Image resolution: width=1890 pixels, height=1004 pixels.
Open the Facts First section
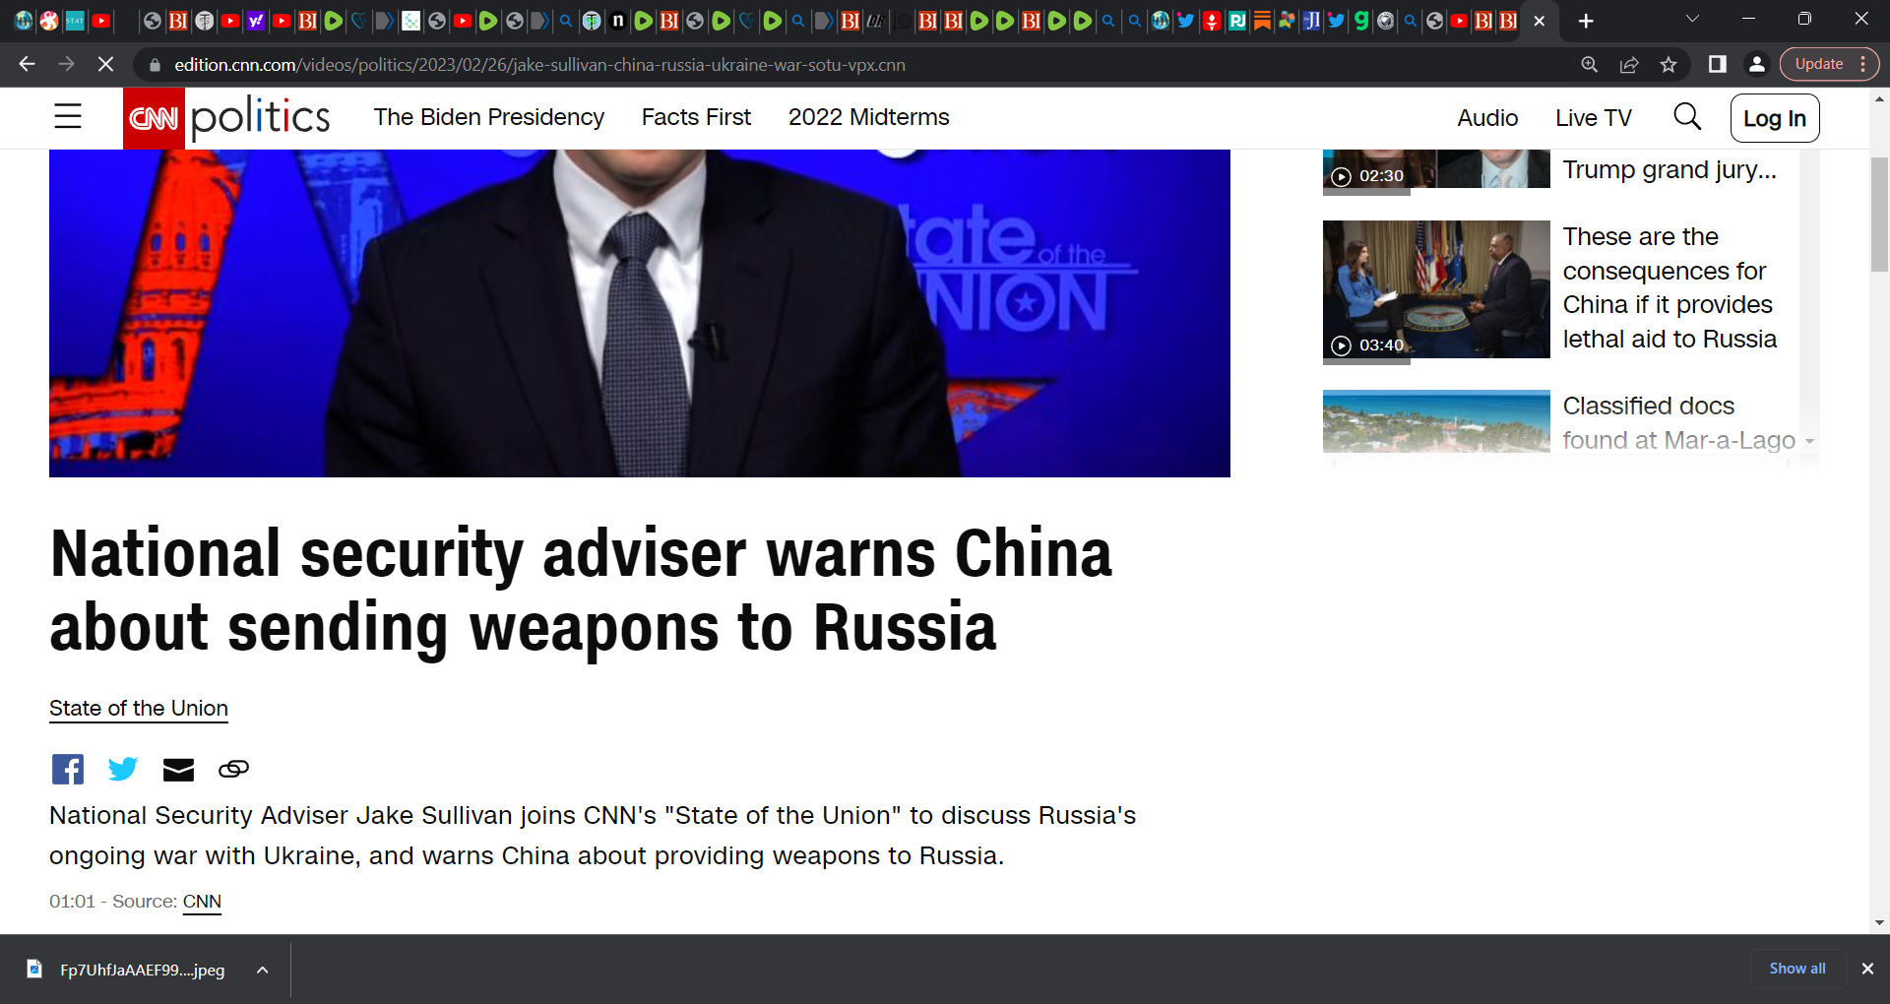coord(696,117)
